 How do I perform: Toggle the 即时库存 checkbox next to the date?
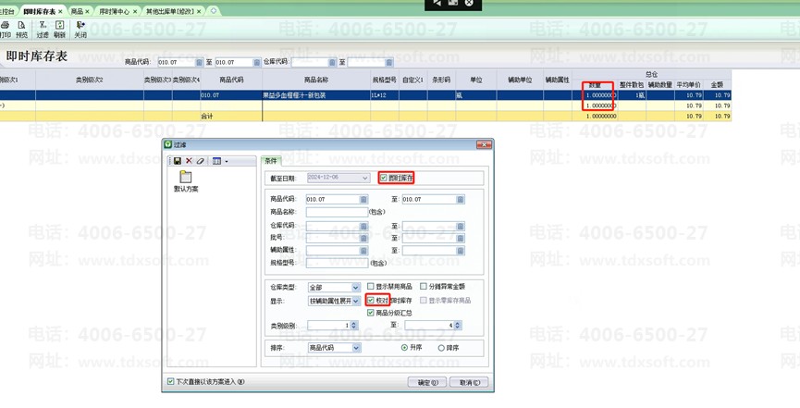(x=384, y=178)
